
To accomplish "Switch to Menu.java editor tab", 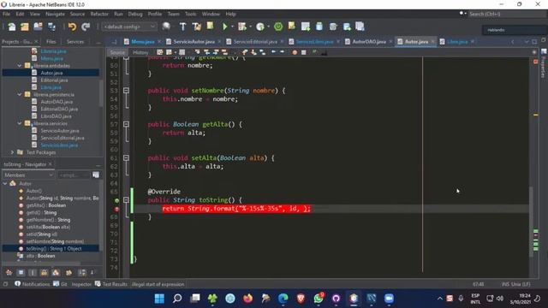I will pyautogui.click(x=143, y=42).
